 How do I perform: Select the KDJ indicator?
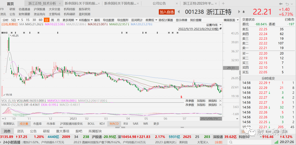pos(102,124)
